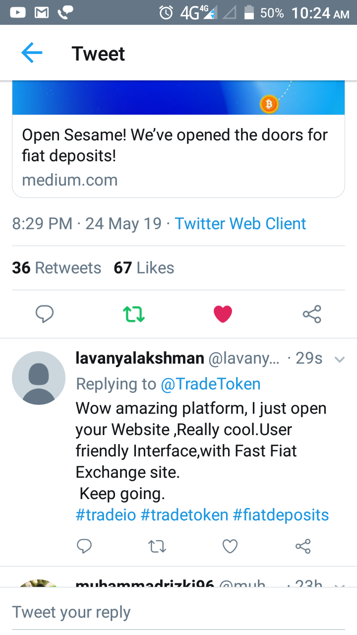This screenshot has height=635, width=357.
Task: Open the 67 Likes list
Action: click(x=144, y=268)
